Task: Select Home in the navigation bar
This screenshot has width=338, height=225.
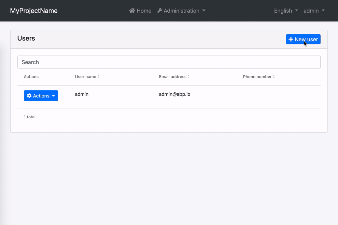Action: pos(140,11)
